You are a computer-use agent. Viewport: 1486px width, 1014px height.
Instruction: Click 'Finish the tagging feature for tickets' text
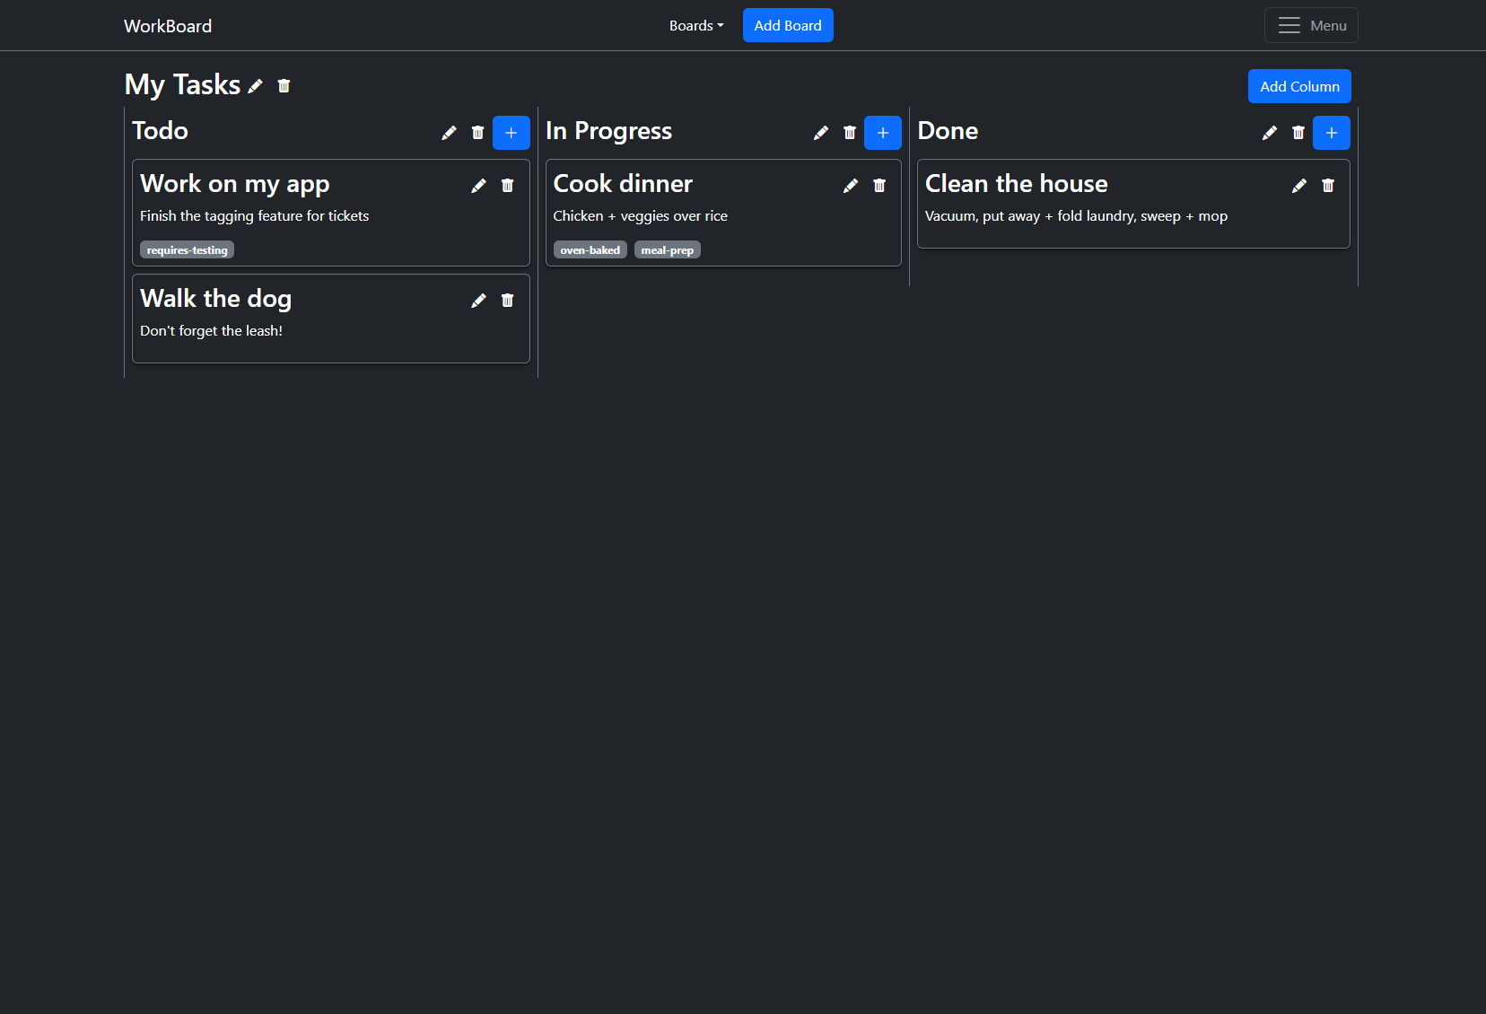(x=255, y=216)
